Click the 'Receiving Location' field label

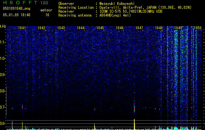76,7
